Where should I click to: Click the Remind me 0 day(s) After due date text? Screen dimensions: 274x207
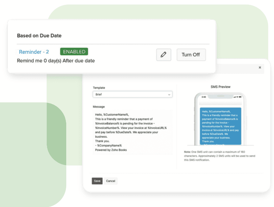[56, 61]
